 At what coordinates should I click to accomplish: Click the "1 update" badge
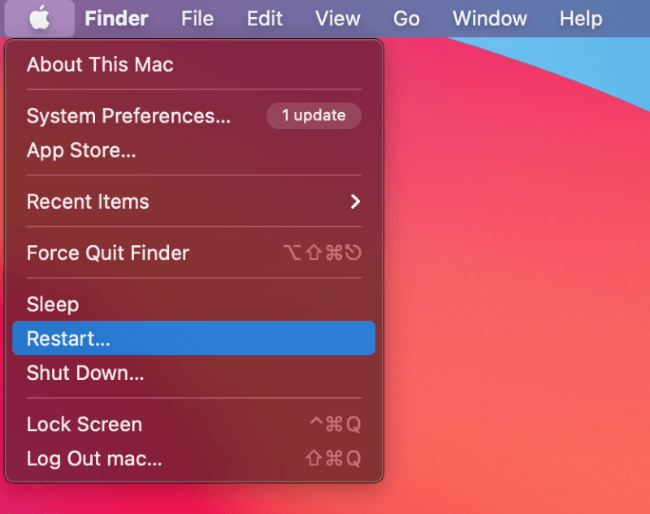click(x=314, y=115)
